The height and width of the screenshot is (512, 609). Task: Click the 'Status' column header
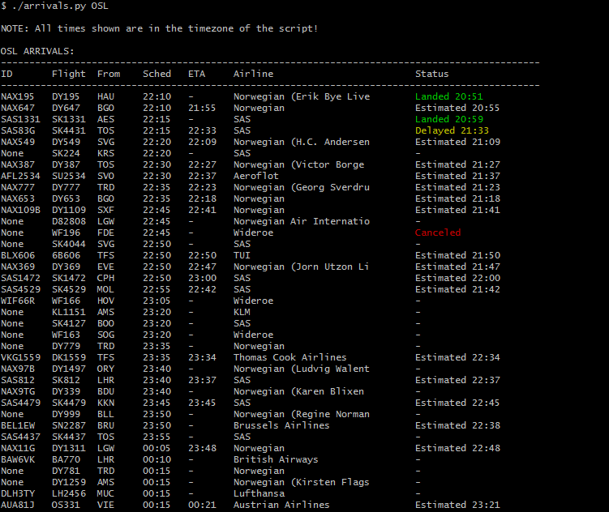(x=432, y=74)
